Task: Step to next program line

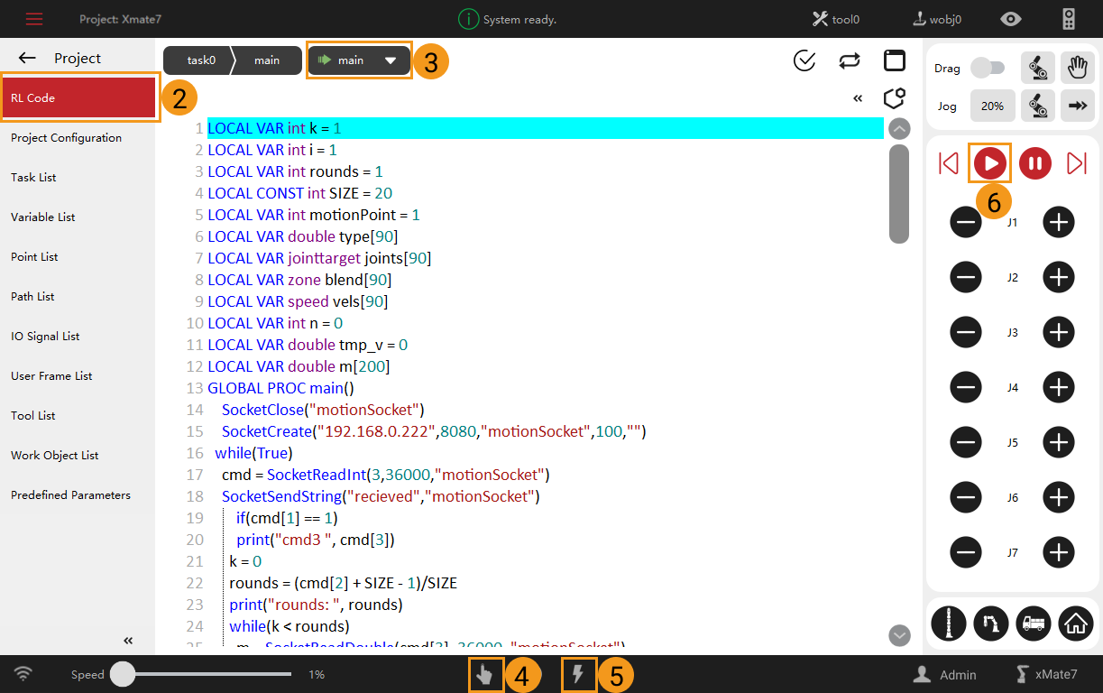Action: pos(1077,163)
